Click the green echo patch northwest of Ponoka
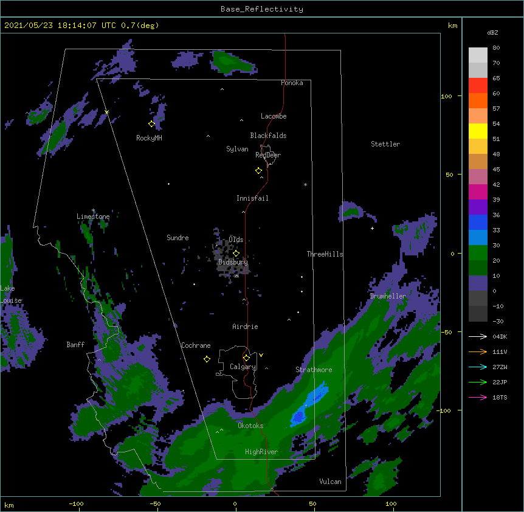 tap(233, 63)
